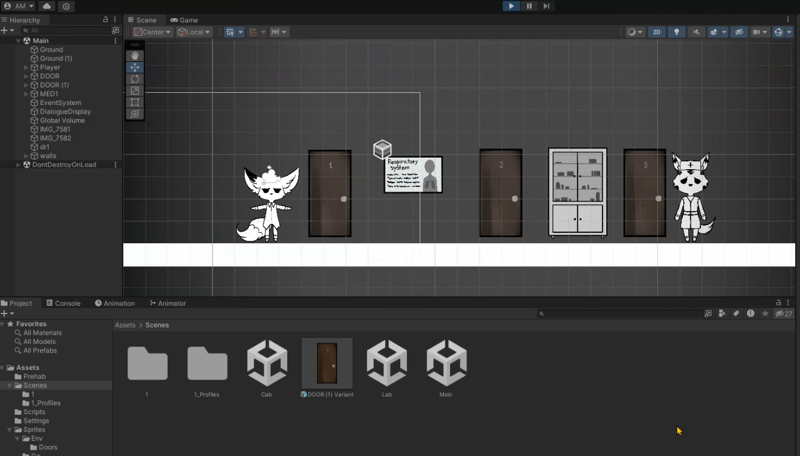This screenshot has width=800, height=456.
Task: Select the Rotate tool in Scene overlay
Action: click(135, 79)
